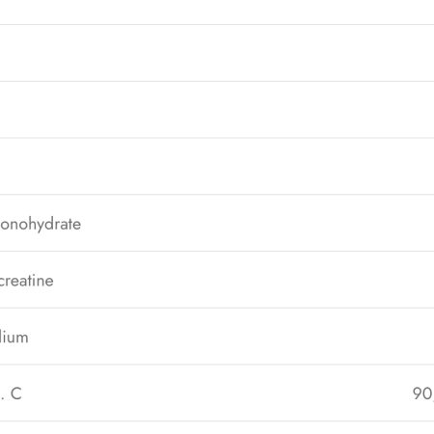This screenshot has width=434, height=434.
Task: Click divider line between monohydrate and creatine rows
Action: [217, 252]
